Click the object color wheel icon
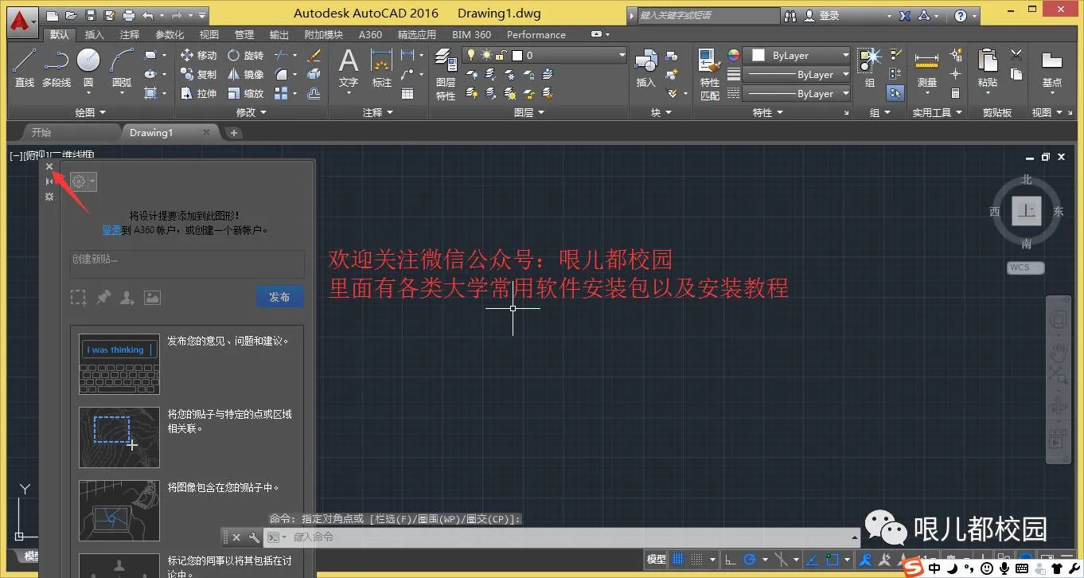The height and width of the screenshot is (578, 1084). click(733, 55)
